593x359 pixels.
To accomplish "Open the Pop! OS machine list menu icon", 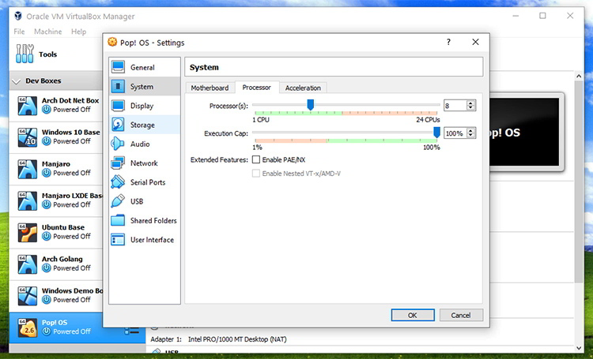I will click(x=132, y=331).
